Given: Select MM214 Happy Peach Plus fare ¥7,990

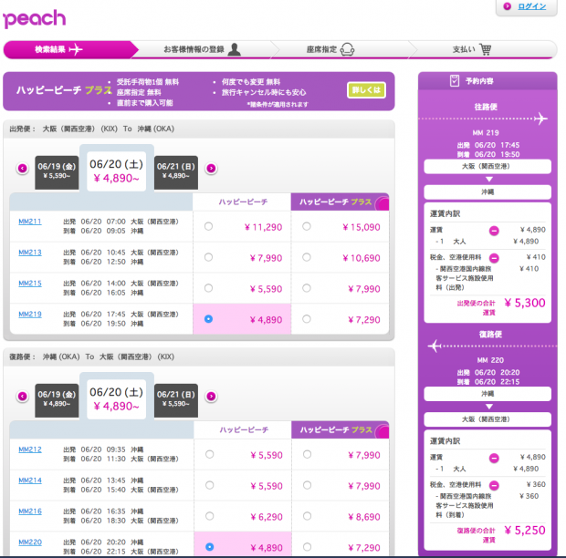Looking at the screenshot, I should pyautogui.click(x=307, y=485).
